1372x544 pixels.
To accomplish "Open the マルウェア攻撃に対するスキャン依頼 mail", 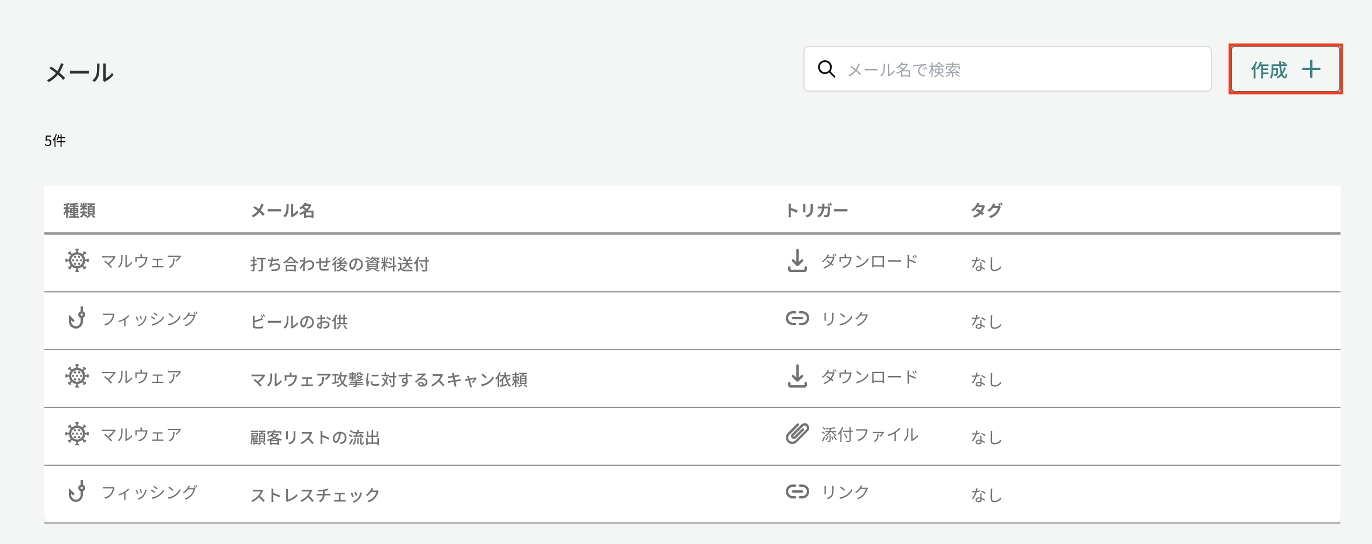I will tap(389, 379).
